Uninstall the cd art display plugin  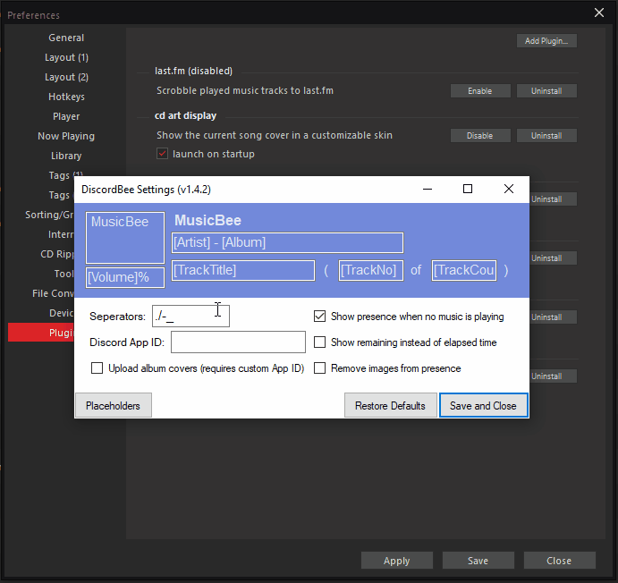(546, 136)
